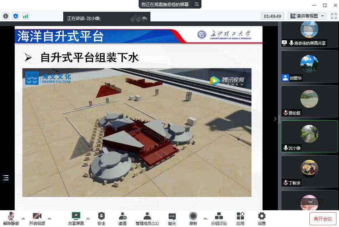Open the 安全 security options

point(101,218)
